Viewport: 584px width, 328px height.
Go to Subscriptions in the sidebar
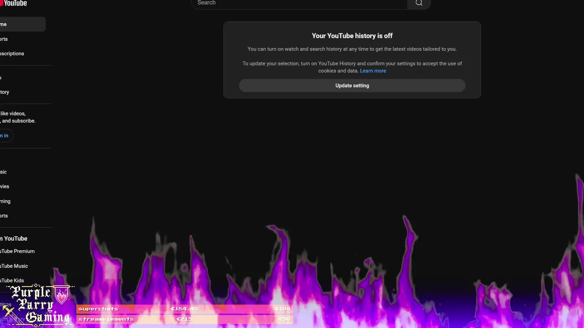click(22, 53)
